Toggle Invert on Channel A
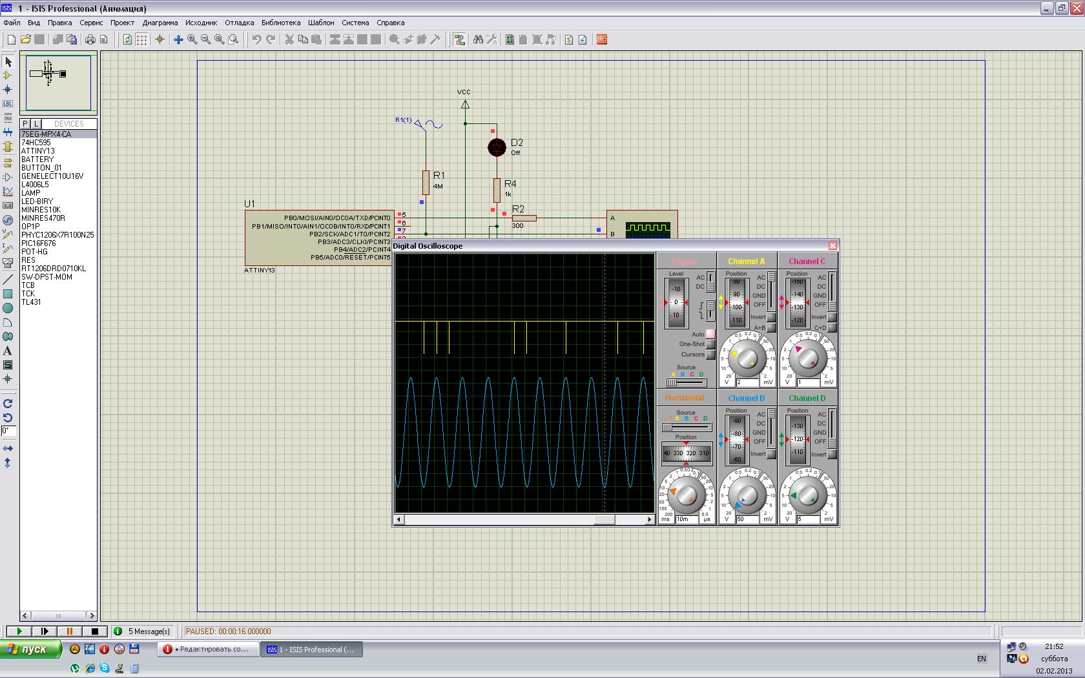 [771, 317]
